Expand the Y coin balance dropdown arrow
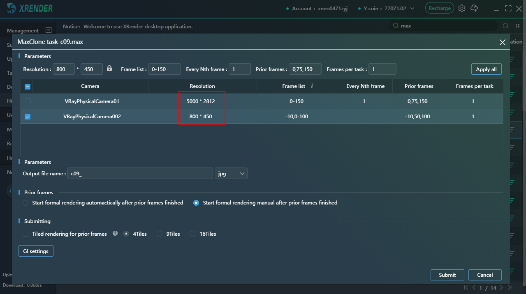Screen dimensions: 526x294 pos(412,8)
